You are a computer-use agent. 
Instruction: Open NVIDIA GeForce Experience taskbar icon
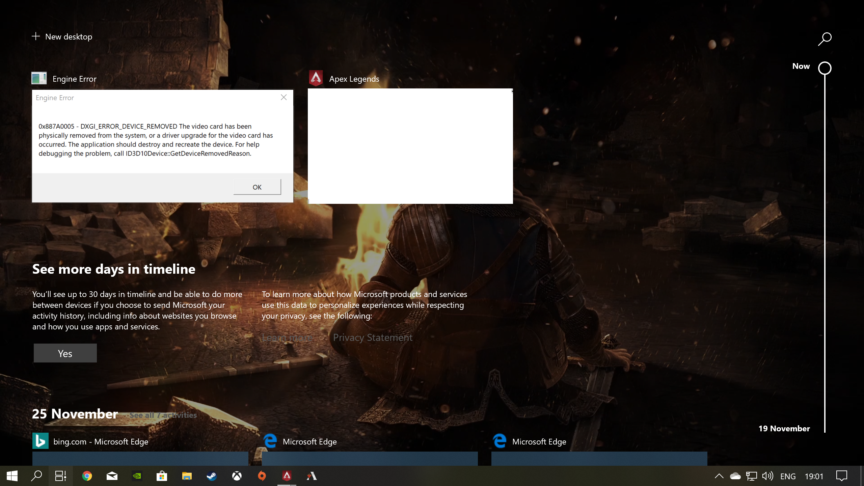[137, 476]
